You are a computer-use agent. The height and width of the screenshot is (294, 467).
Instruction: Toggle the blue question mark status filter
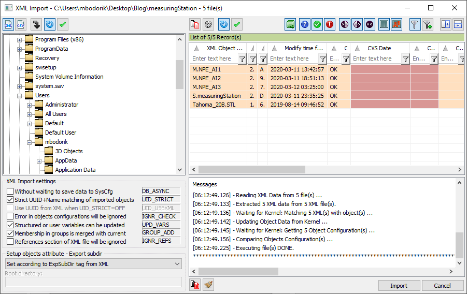click(305, 24)
